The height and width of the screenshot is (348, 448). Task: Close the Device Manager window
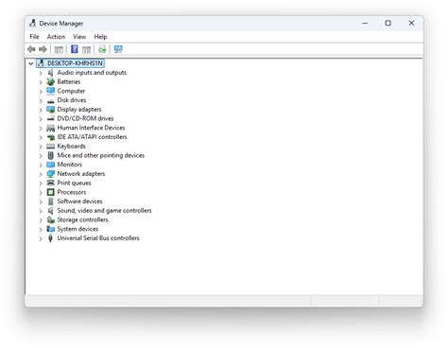pos(411,24)
